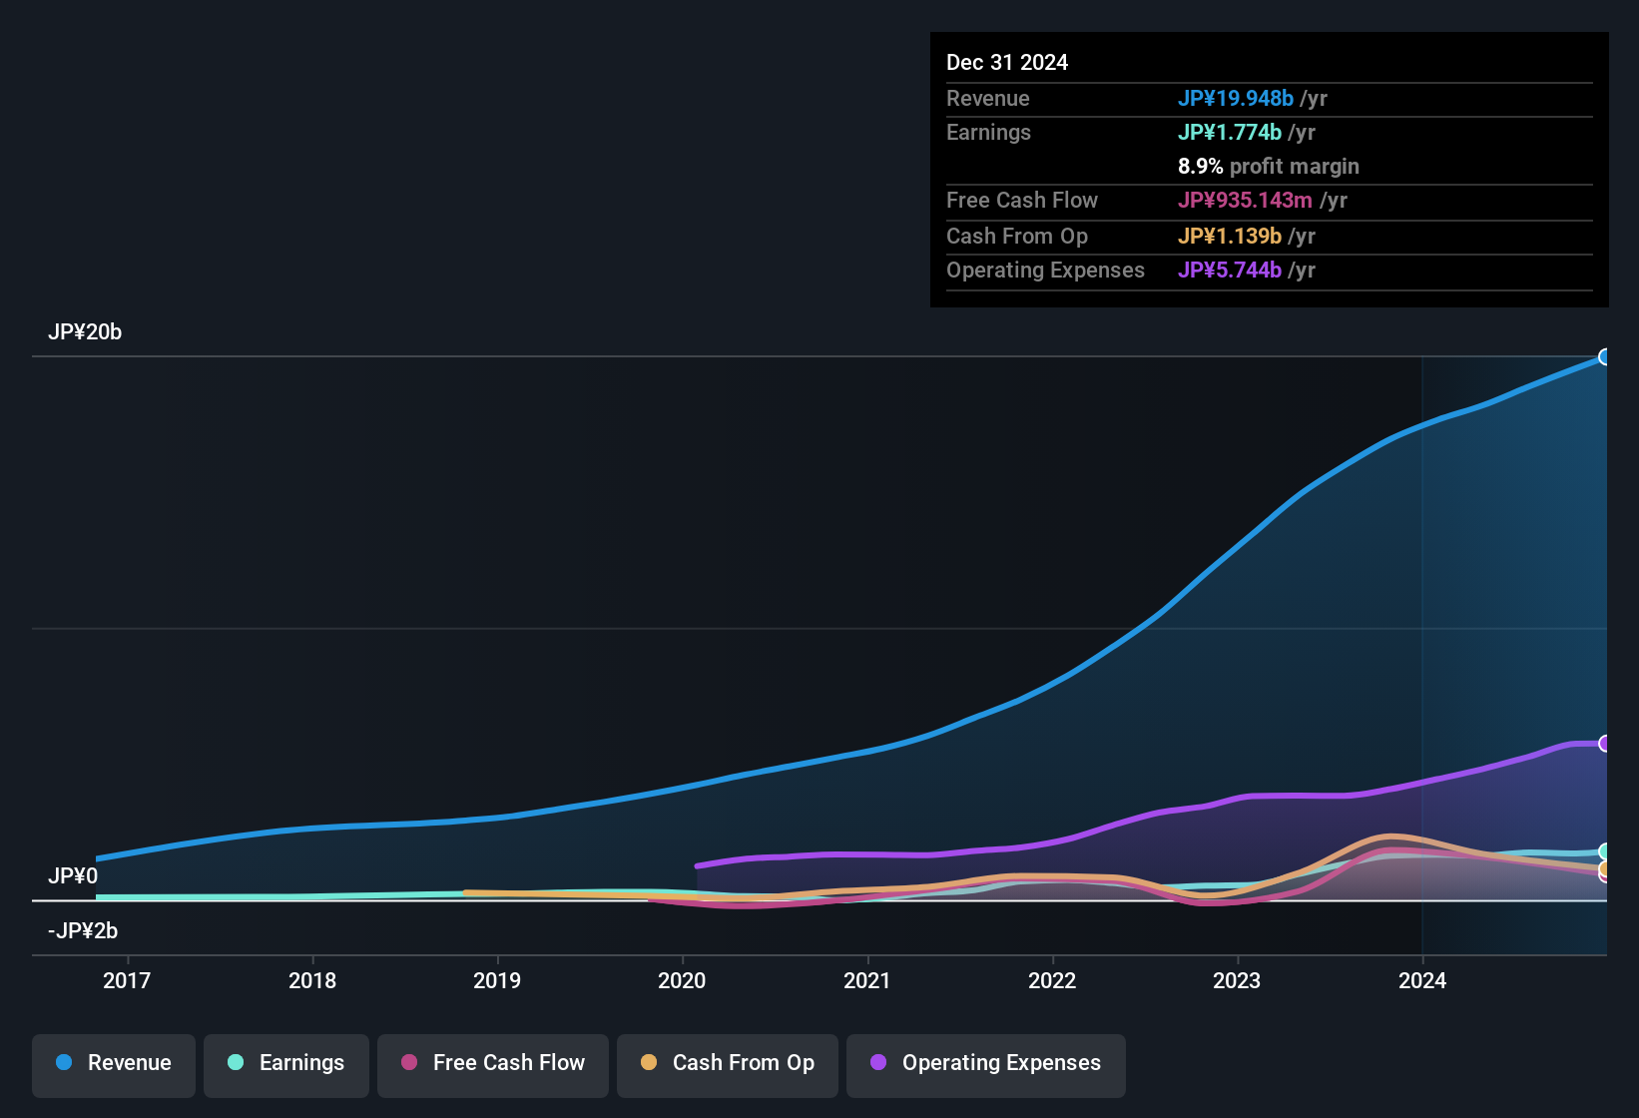This screenshot has width=1639, height=1118.
Task: Click the JP¥0 y-axis label
Action: click(73, 876)
